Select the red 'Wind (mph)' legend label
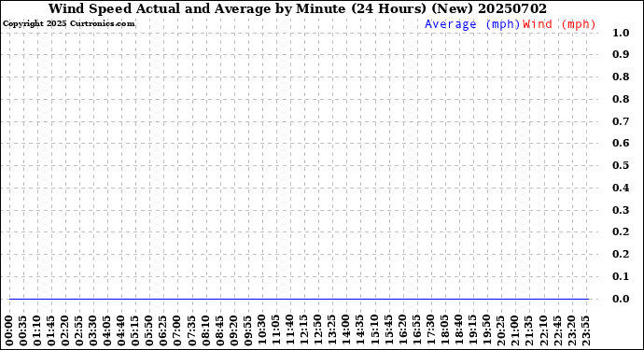The height and width of the screenshot is (350, 644). coord(559,24)
